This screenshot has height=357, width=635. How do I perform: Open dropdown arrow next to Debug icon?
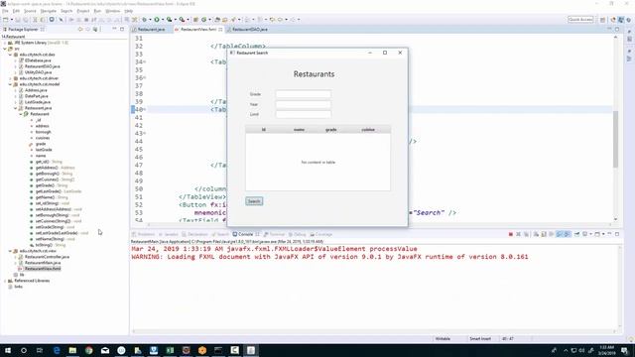pyautogui.click(x=150, y=20)
